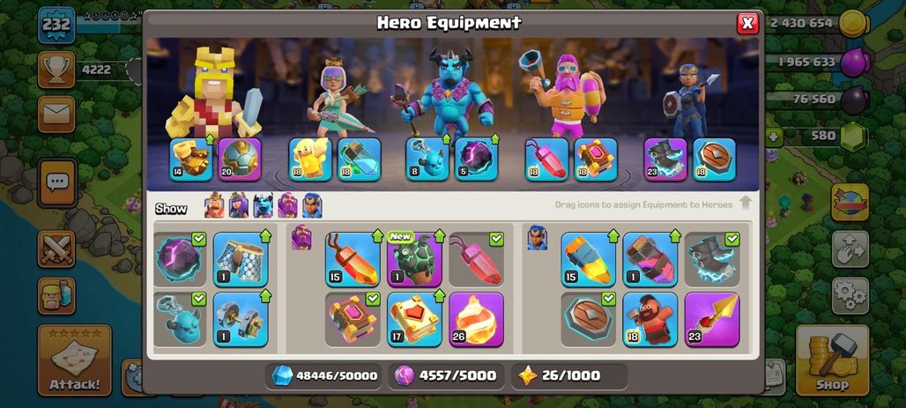Select the Electro Boots equipped slot level 23
906x408 pixels.
665,159
